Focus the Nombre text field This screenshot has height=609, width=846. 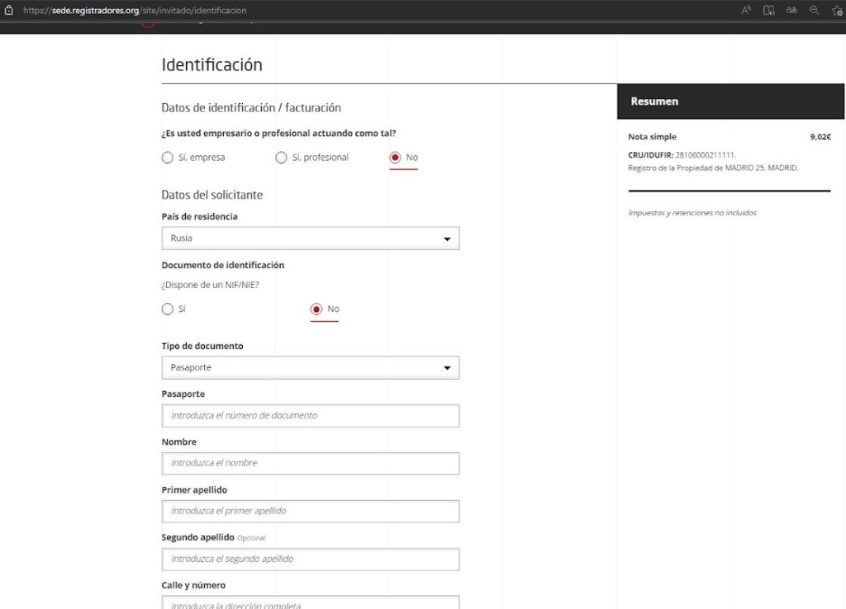coord(310,464)
